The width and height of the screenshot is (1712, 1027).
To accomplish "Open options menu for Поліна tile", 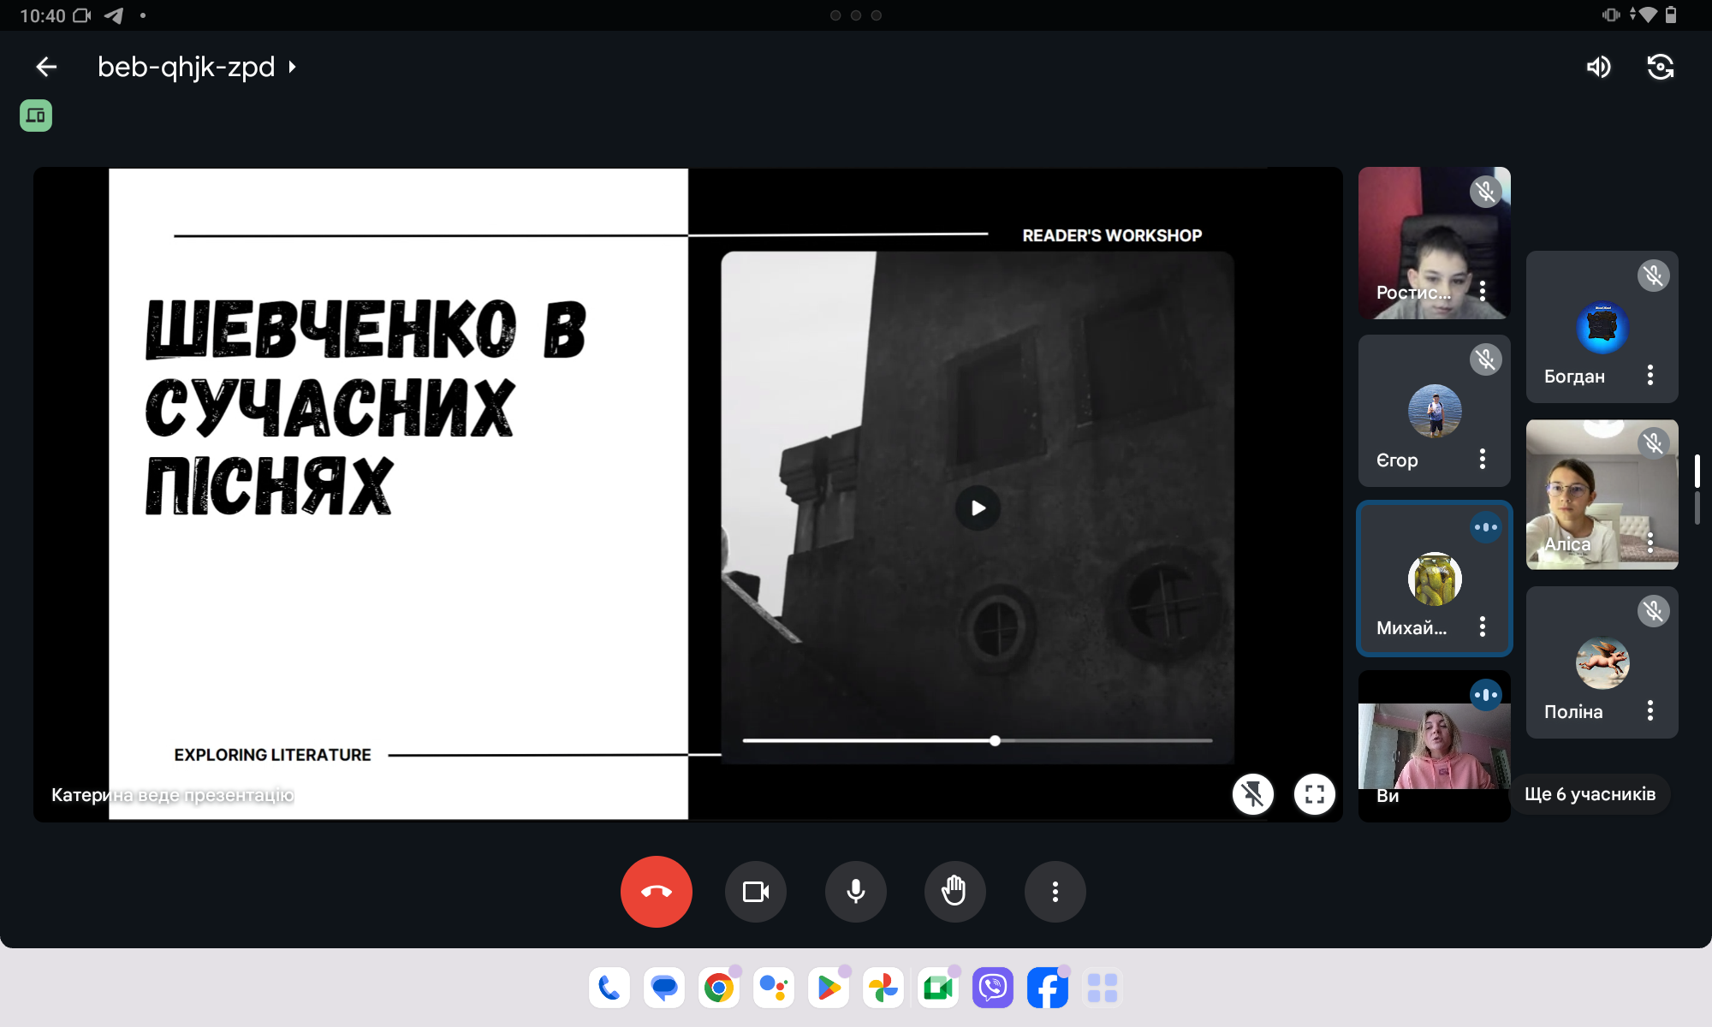I will [1650, 710].
